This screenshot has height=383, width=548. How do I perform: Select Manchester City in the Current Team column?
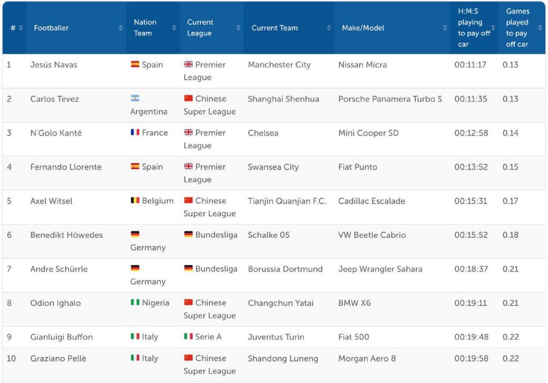click(279, 65)
